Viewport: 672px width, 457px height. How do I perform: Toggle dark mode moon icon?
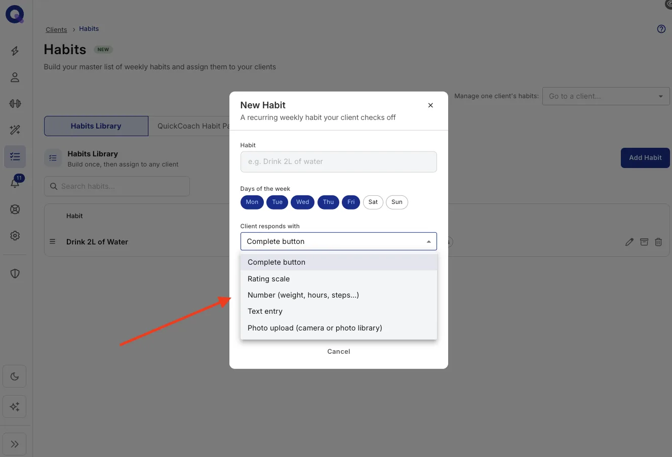pyautogui.click(x=15, y=377)
